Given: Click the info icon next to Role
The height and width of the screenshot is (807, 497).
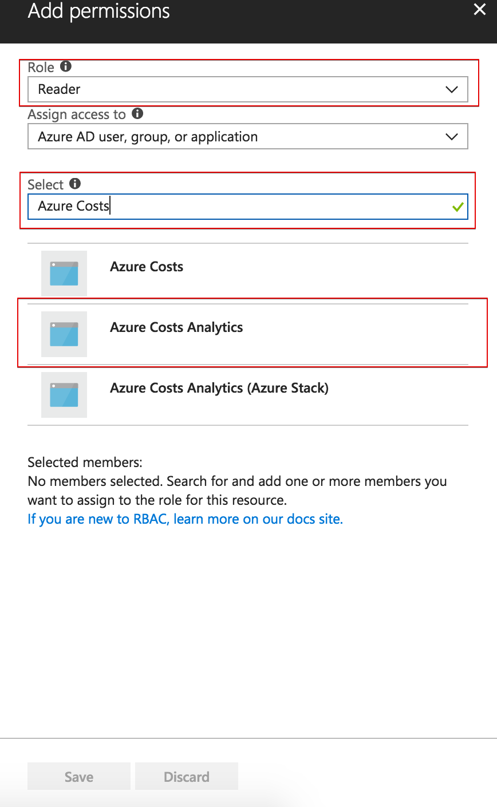Looking at the screenshot, I should coord(66,66).
